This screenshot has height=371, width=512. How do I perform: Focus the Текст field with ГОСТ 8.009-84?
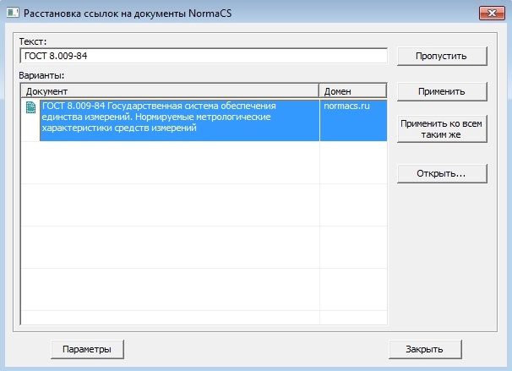204,56
